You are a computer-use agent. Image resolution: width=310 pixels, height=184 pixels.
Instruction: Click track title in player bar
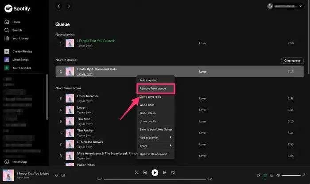coord(33,173)
